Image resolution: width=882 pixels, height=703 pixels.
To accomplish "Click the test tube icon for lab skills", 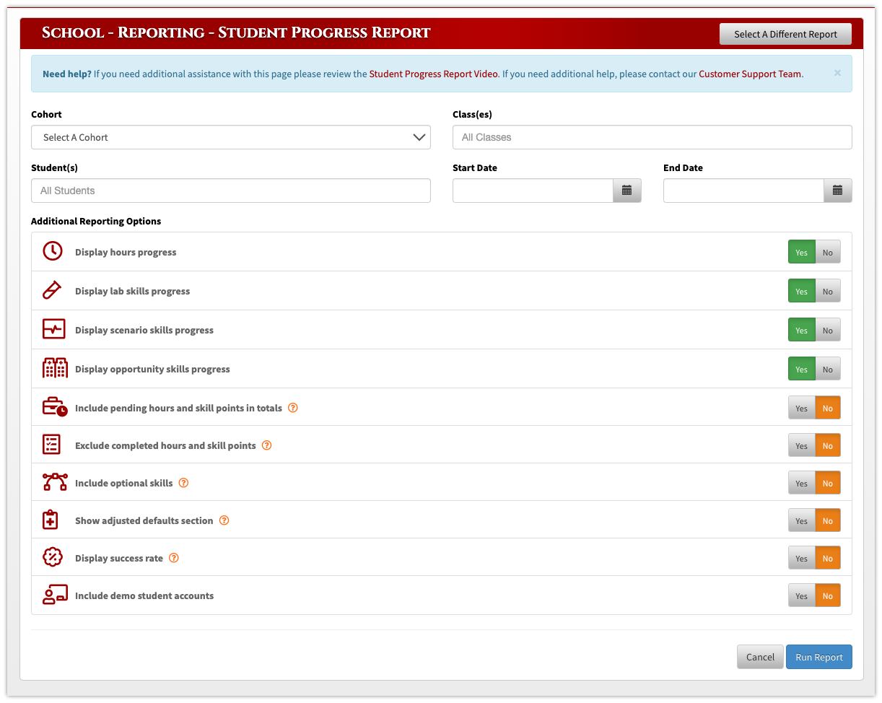I will pos(52,290).
